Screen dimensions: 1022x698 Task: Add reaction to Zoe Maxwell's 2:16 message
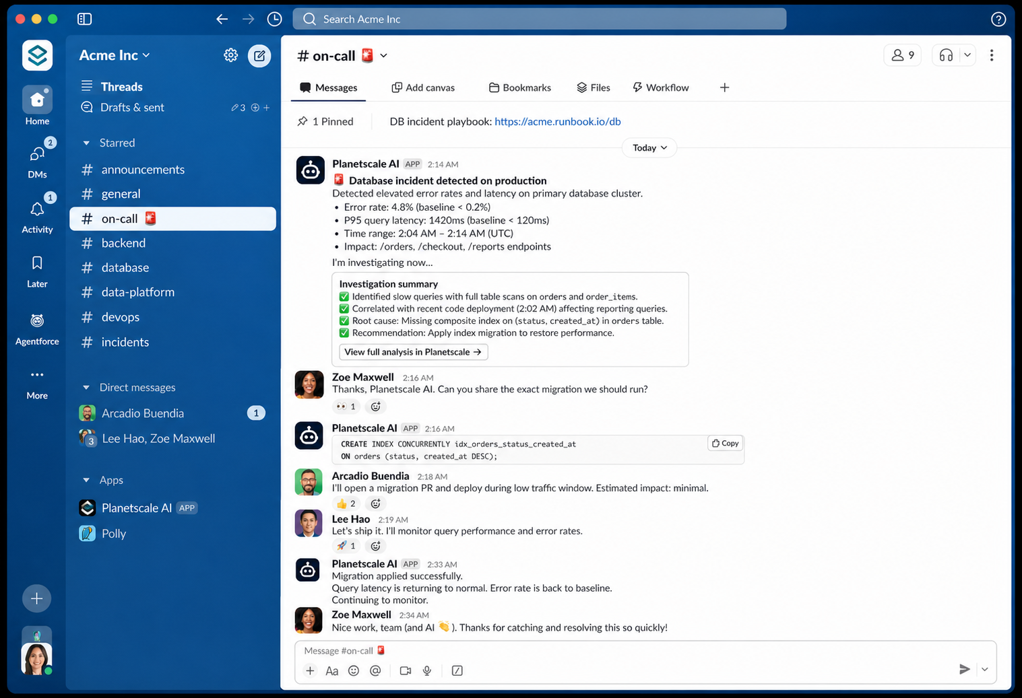coord(376,407)
